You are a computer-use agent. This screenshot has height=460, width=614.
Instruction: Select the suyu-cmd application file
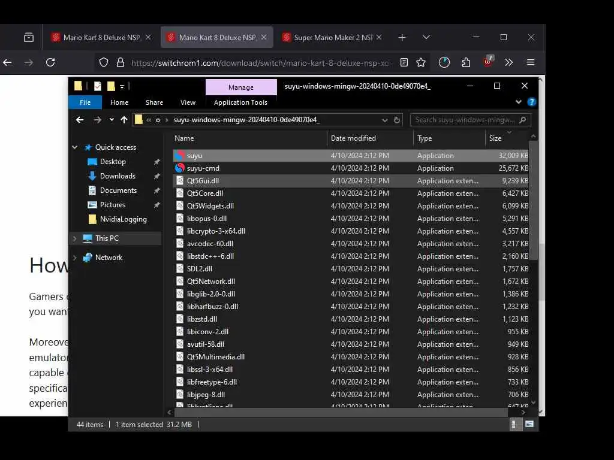click(350, 168)
